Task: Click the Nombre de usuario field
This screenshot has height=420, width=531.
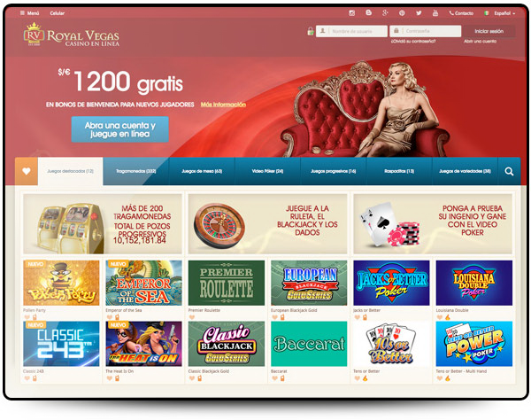Action: pos(351,31)
